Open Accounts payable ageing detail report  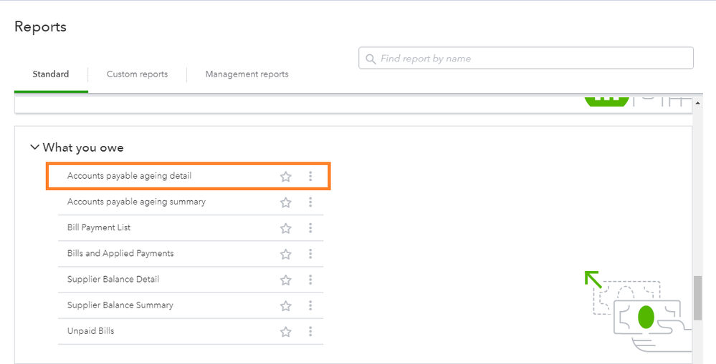[x=129, y=176]
